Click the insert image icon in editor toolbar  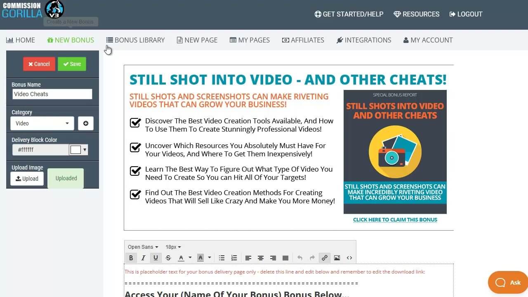point(337,258)
